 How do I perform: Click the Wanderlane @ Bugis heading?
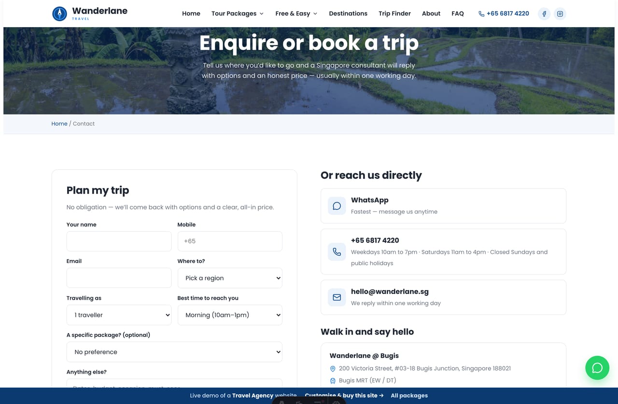tap(364, 356)
